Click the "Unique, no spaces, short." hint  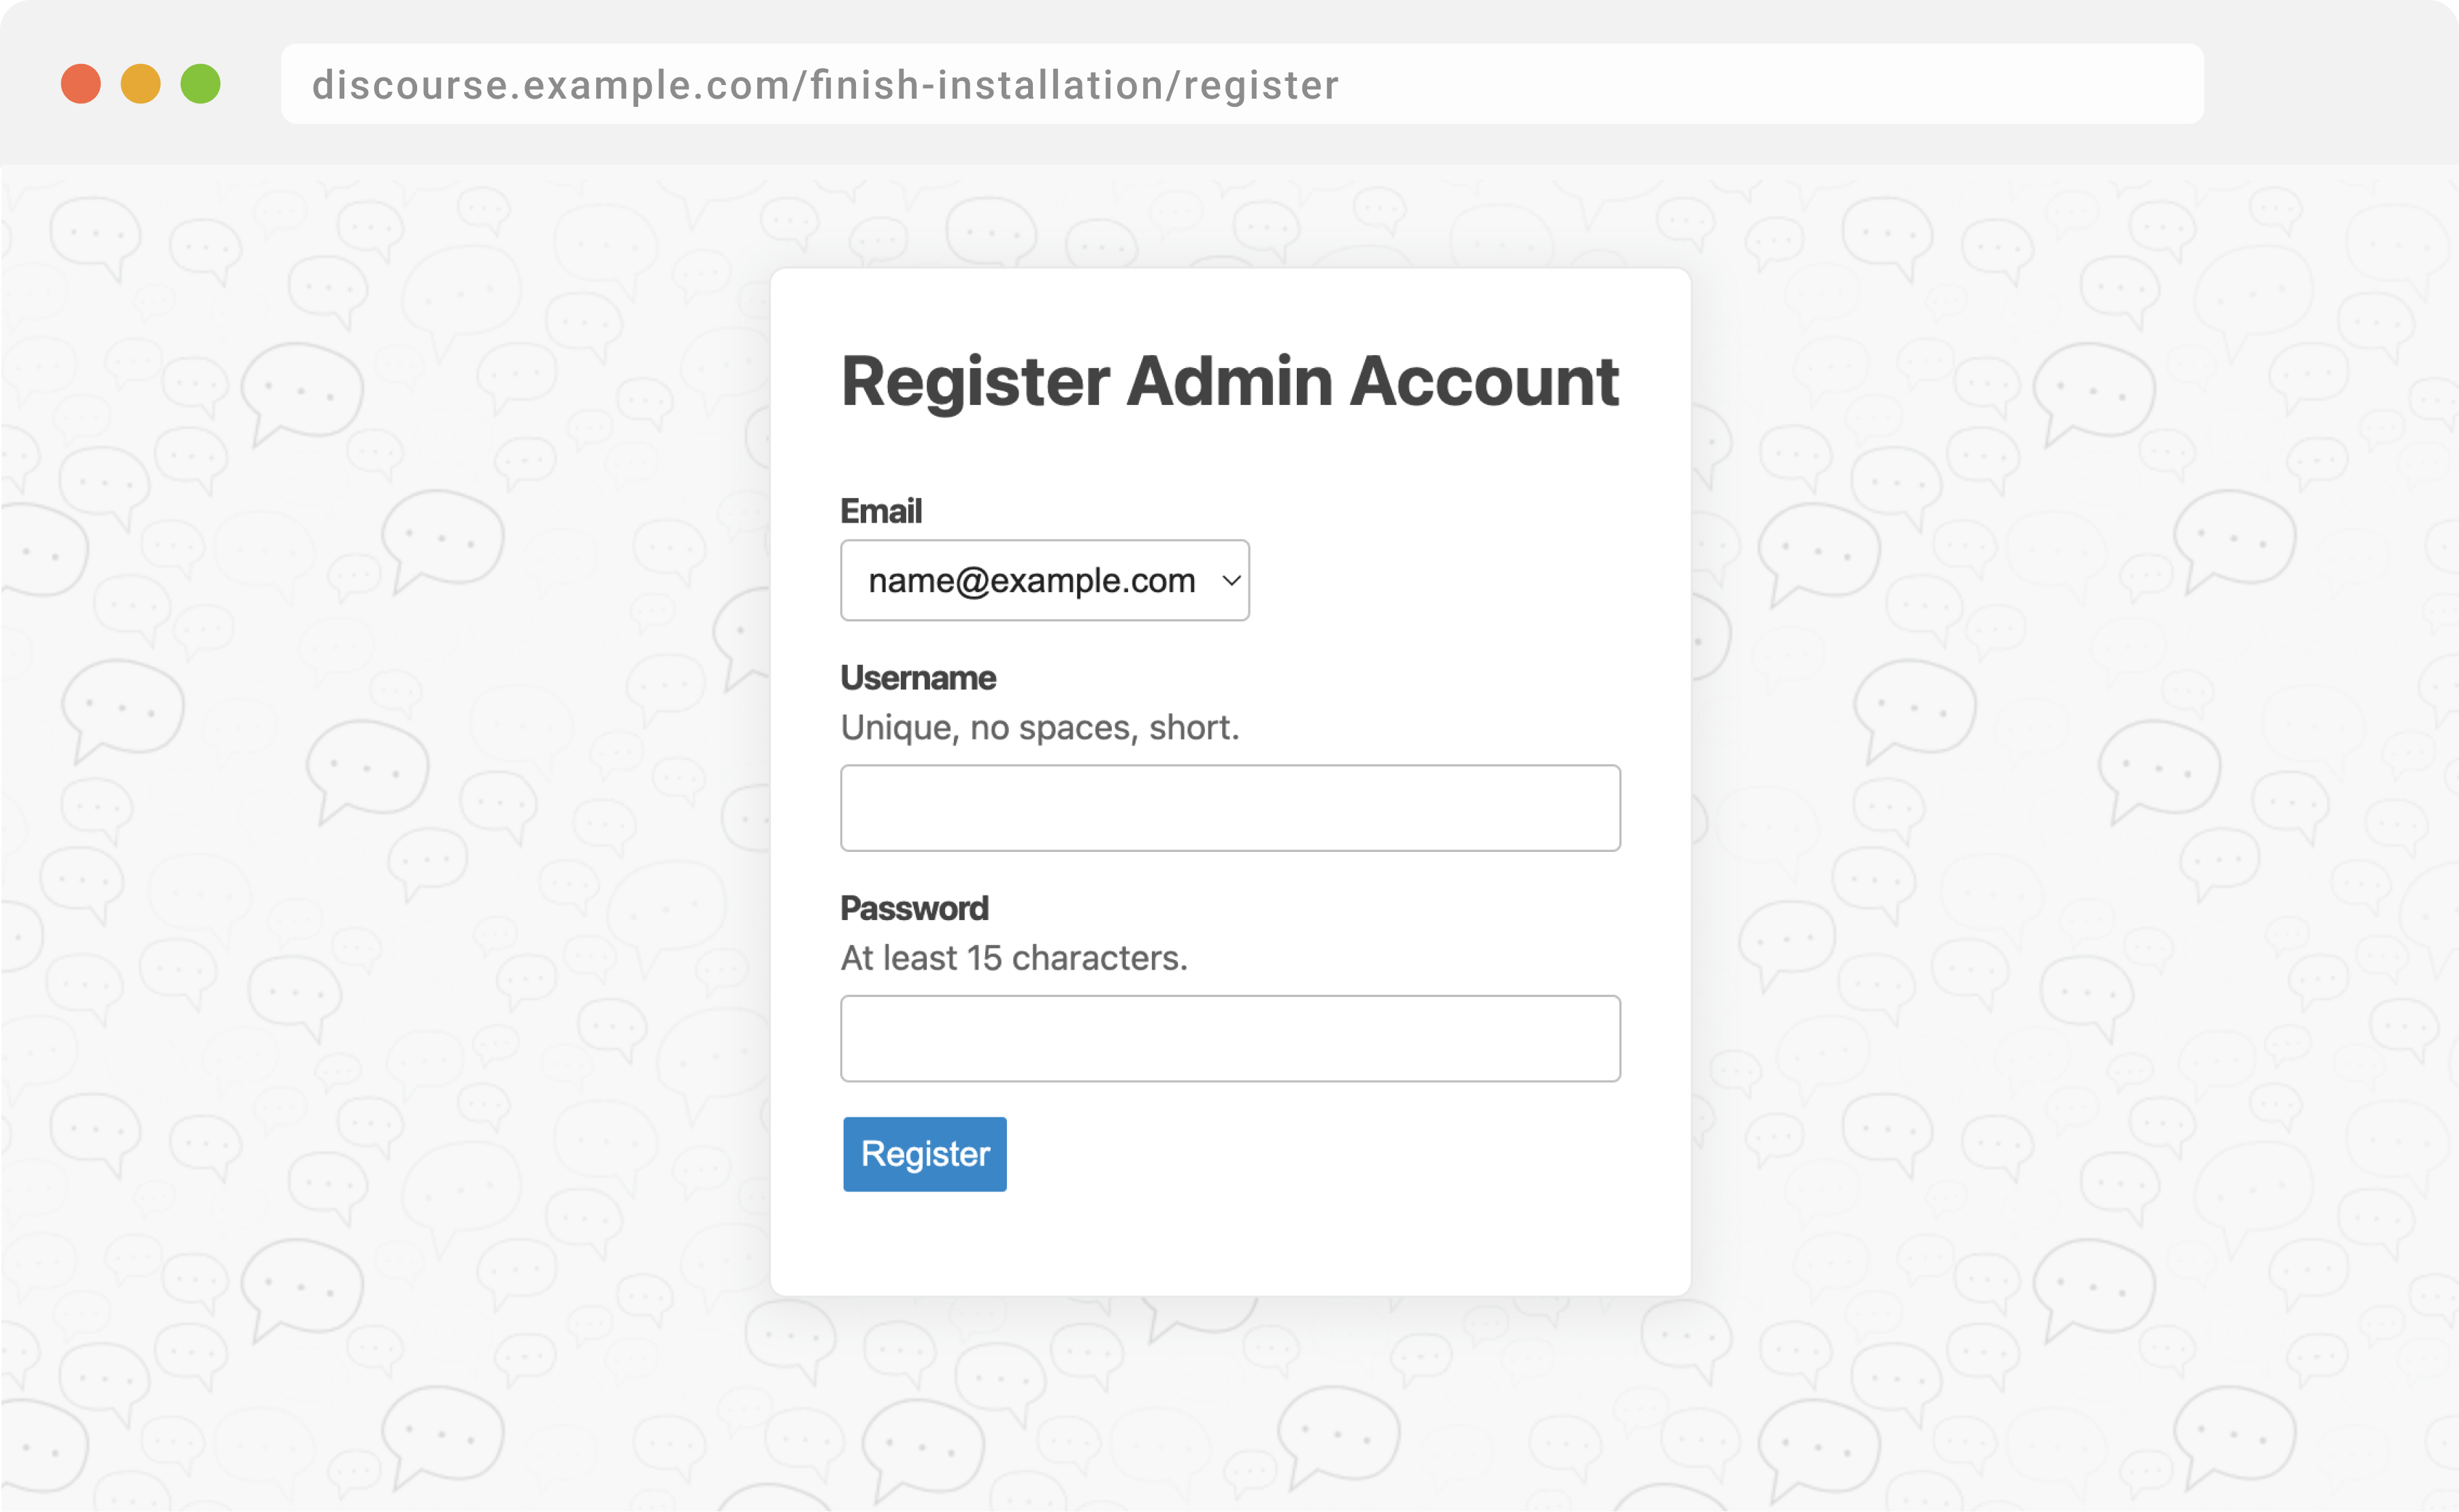1040,727
